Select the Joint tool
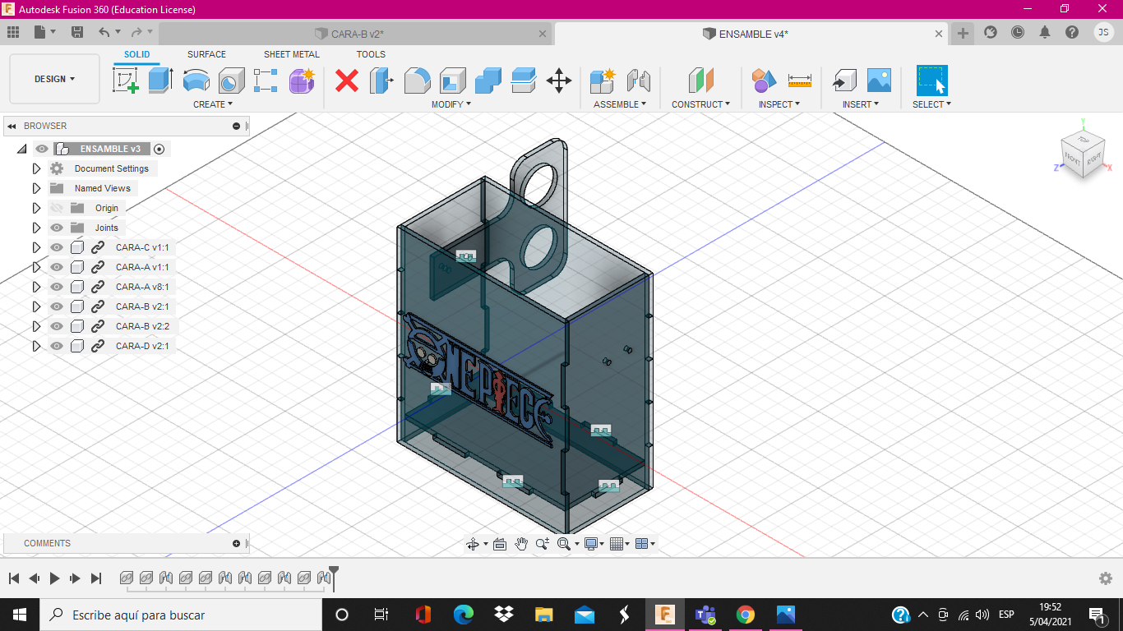 click(x=639, y=81)
